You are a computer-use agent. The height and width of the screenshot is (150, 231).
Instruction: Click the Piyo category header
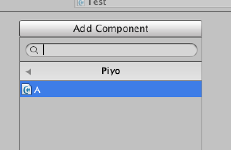(111, 71)
